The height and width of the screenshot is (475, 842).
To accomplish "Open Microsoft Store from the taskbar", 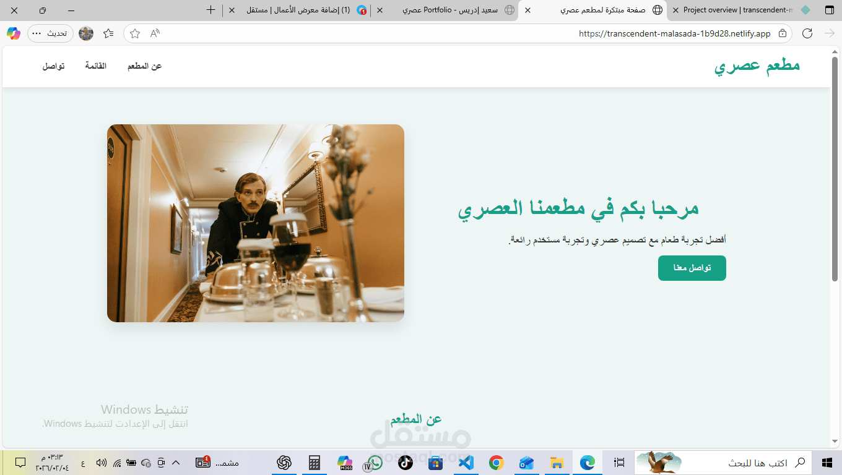I will click(435, 462).
